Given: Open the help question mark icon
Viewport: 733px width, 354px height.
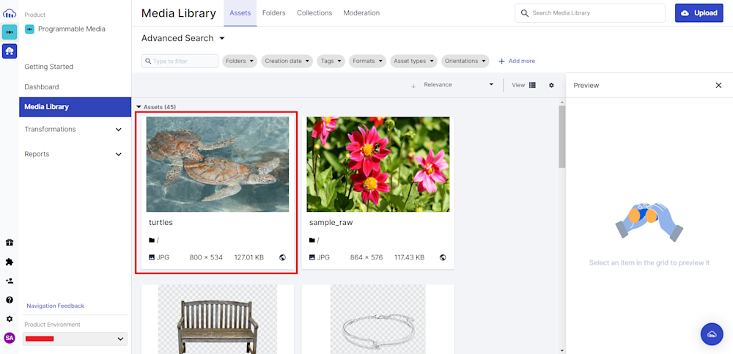Looking at the screenshot, I should pyautogui.click(x=10, y=300).
